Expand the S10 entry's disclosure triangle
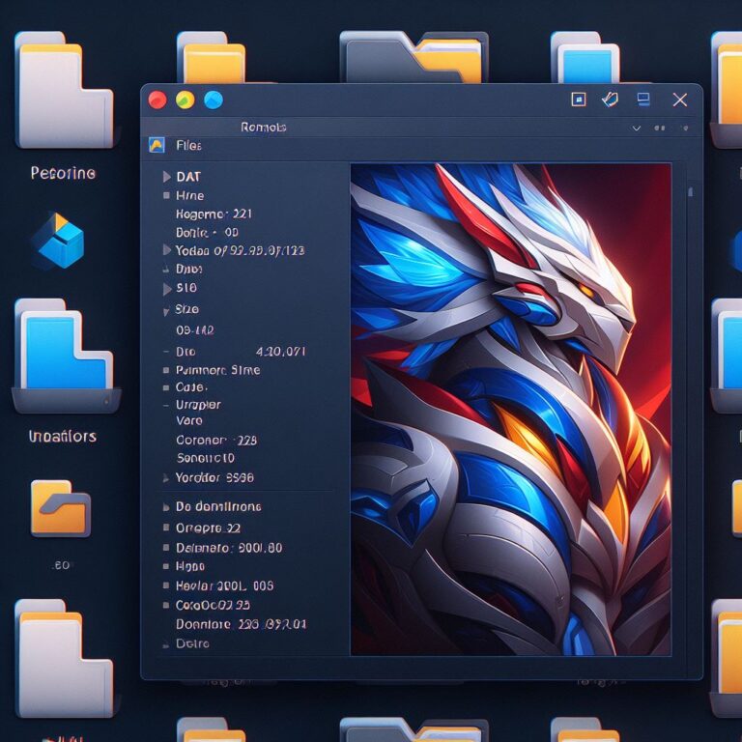Image resolution: width=742 pixels, height=742 pixels. click(166, 289)
